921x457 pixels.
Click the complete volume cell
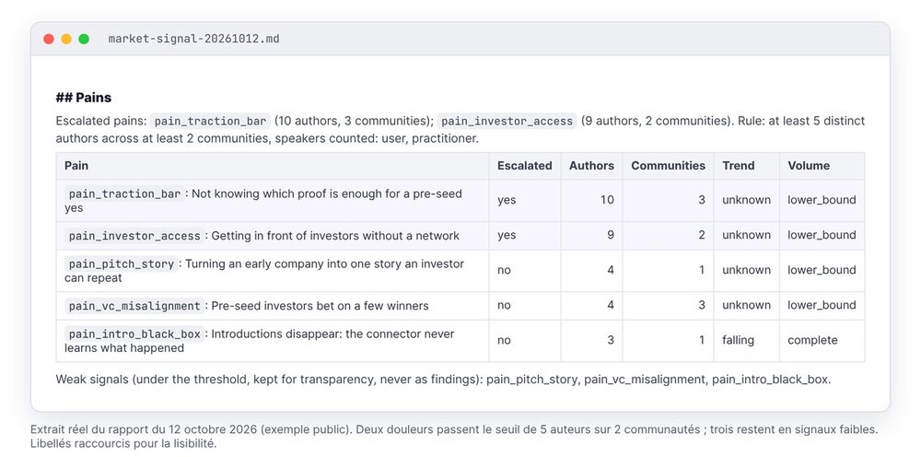click(x=812, y=340)
